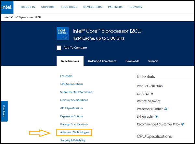Open the Foundry menu
The width and height of the screenshot is (195, 144).
pyautogui.click(x=136, y=7)
